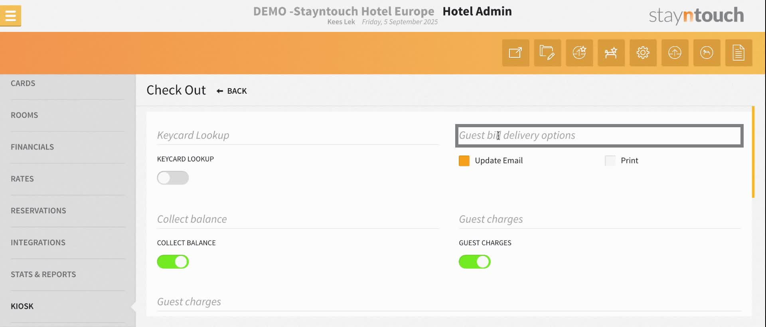Click the circled bed icon

pyautogui.click(x=707, y=53)
